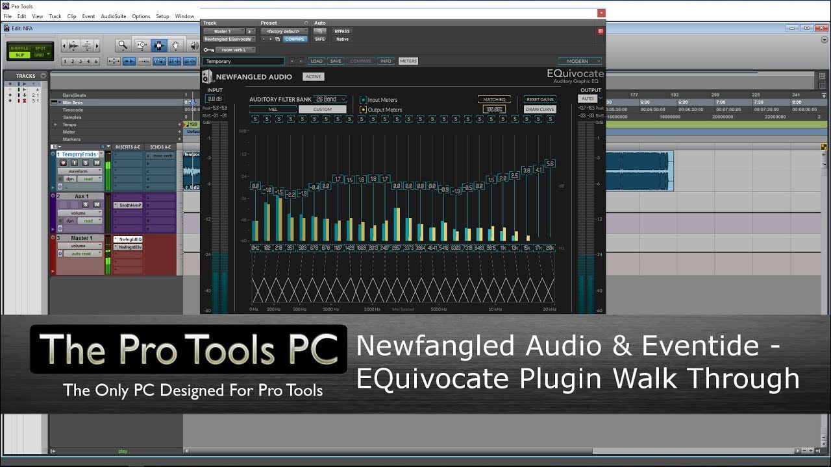Expand the Tempo ruler

click(55, 125)
